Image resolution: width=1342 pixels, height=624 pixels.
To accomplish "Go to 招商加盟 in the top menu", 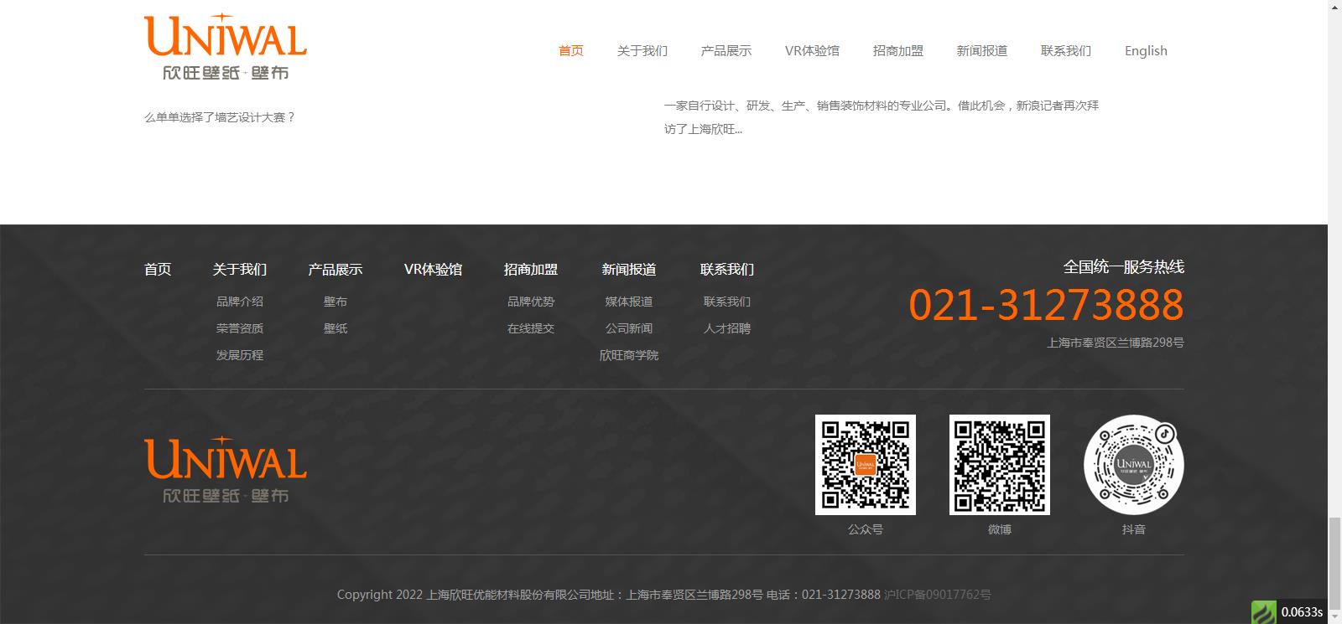I will (x=897, y=51).
